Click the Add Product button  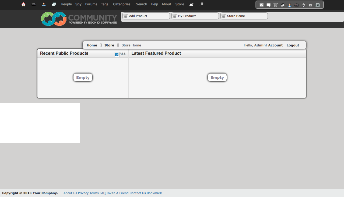point(146,16)
